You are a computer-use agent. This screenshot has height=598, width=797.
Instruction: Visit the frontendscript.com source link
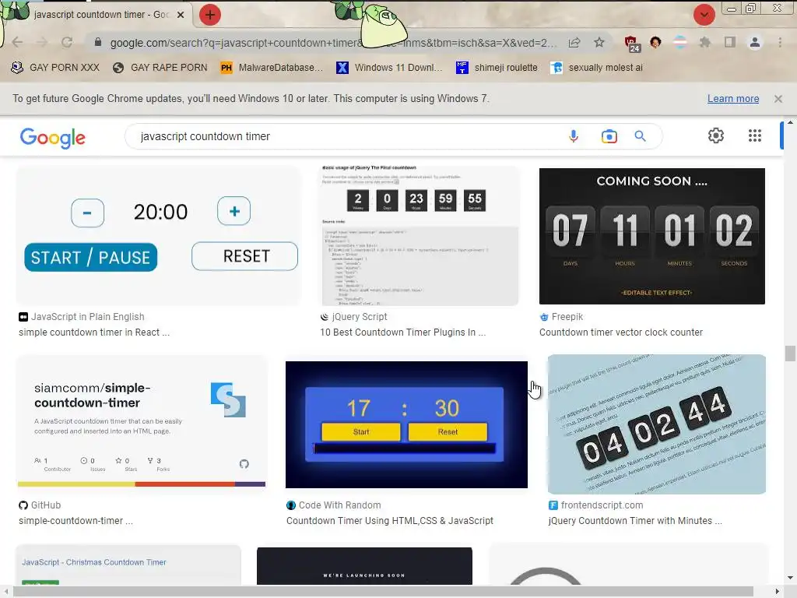595,505
